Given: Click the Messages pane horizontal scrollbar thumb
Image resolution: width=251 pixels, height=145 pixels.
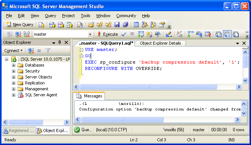Looking at the screenshot, I should tap(122, 119).
